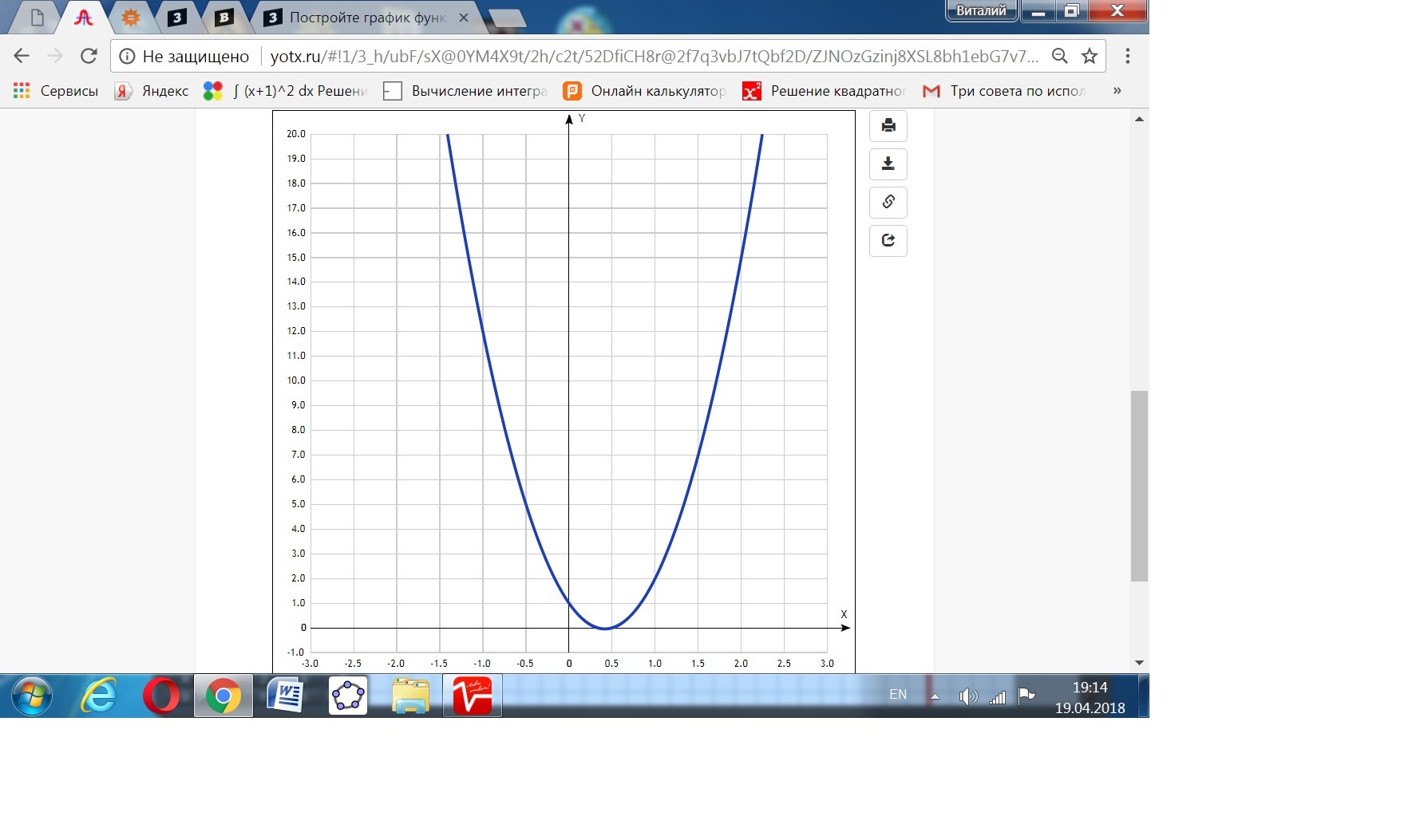Screen dimensions: 1416x828
Task: Print the graph with the printer icon
Action: pos(888,126)
